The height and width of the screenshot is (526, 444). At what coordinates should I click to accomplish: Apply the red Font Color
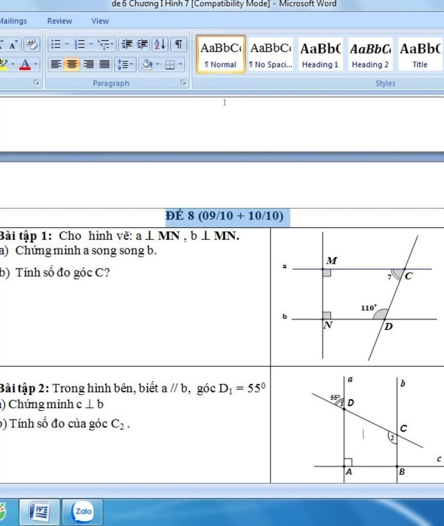tap(26, 64)
